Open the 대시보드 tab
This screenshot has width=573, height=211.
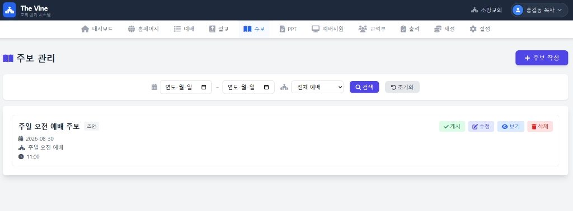pos(97,29)
